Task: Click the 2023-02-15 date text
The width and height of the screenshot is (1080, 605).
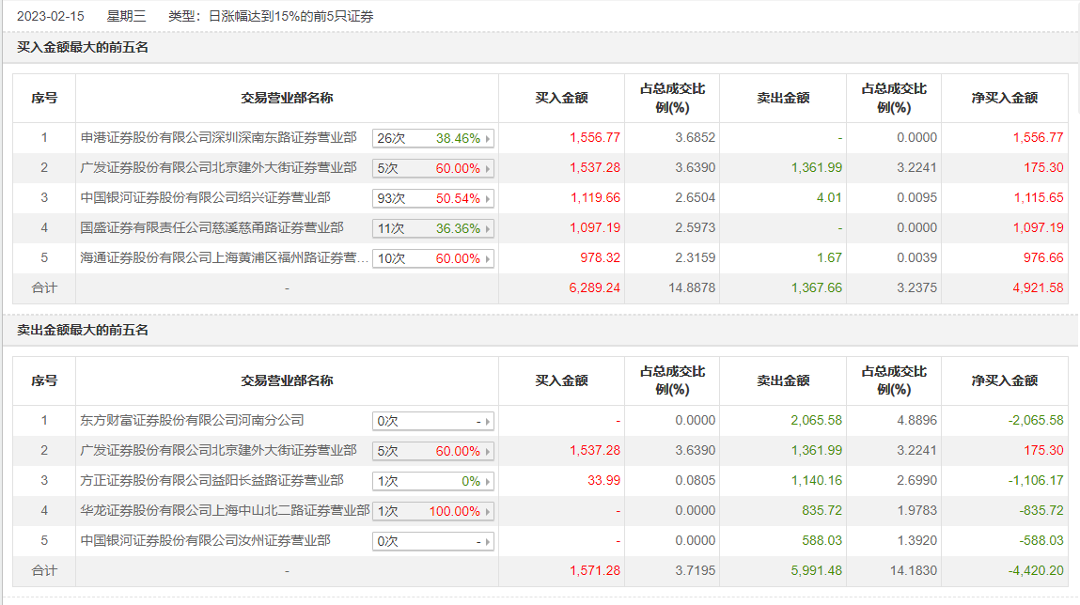Action: (x=49, y=16)
